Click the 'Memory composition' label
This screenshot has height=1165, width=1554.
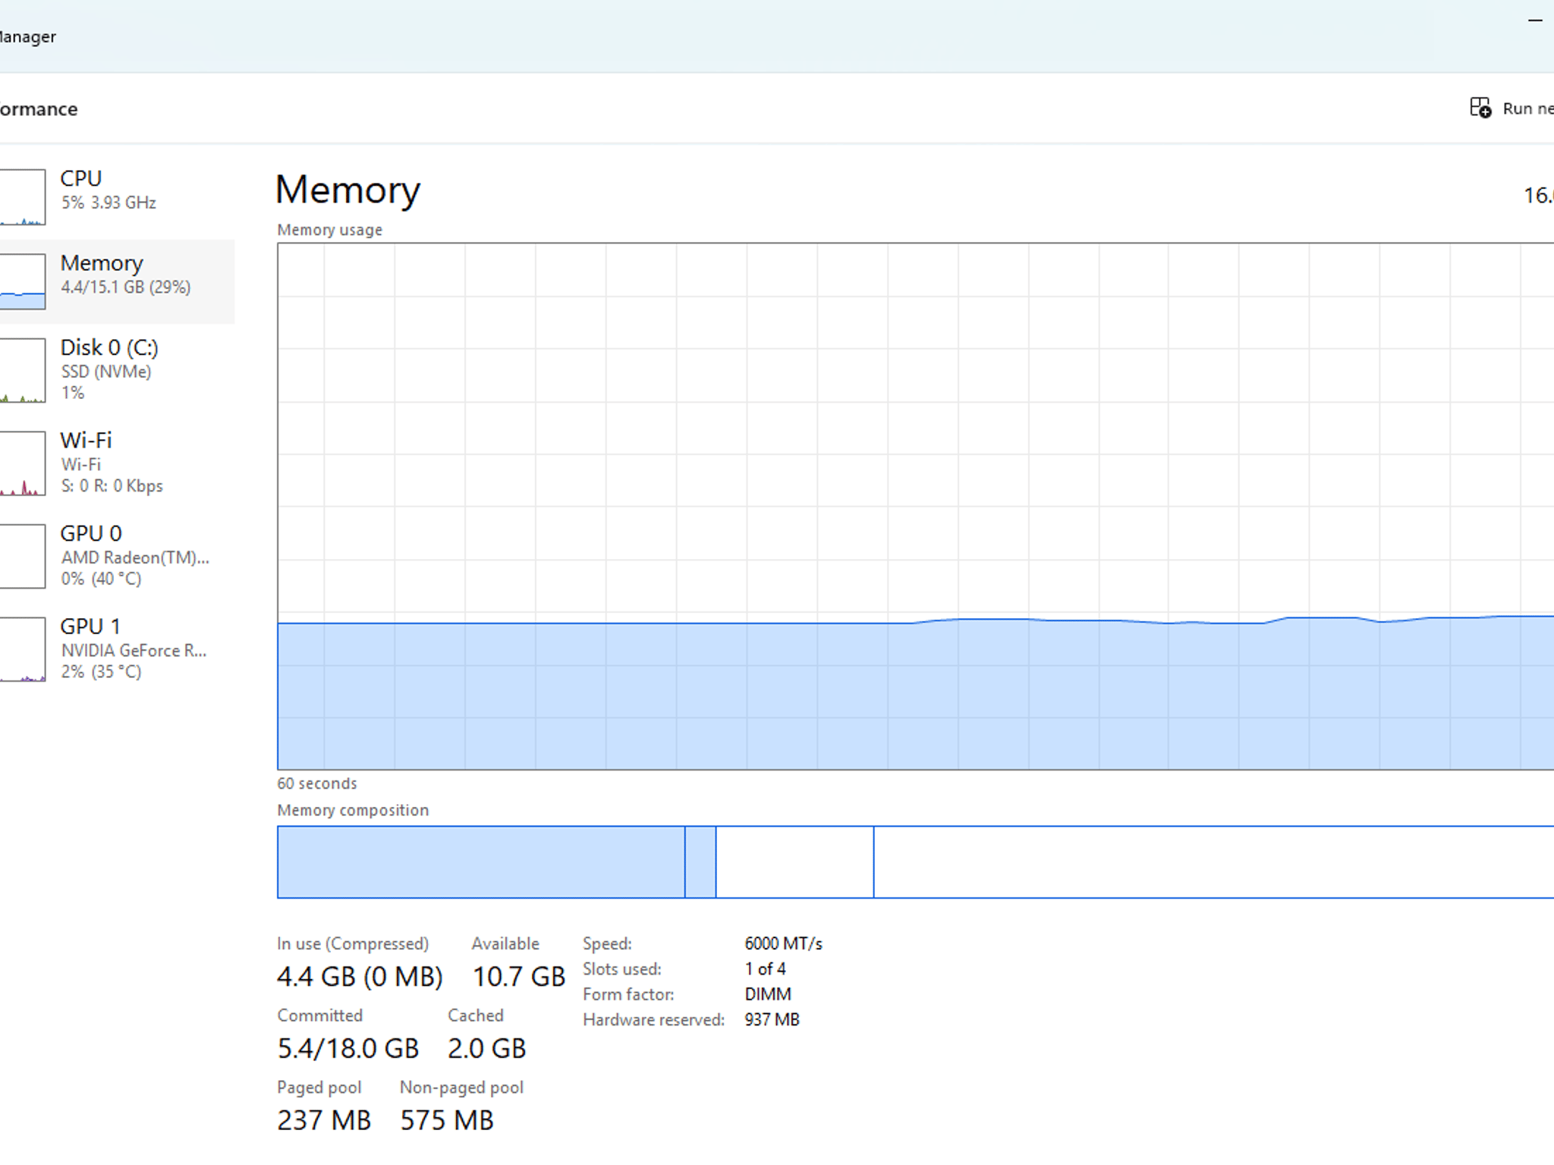(353, 810)
